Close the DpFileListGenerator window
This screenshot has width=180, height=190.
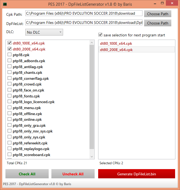click(172, 3)
